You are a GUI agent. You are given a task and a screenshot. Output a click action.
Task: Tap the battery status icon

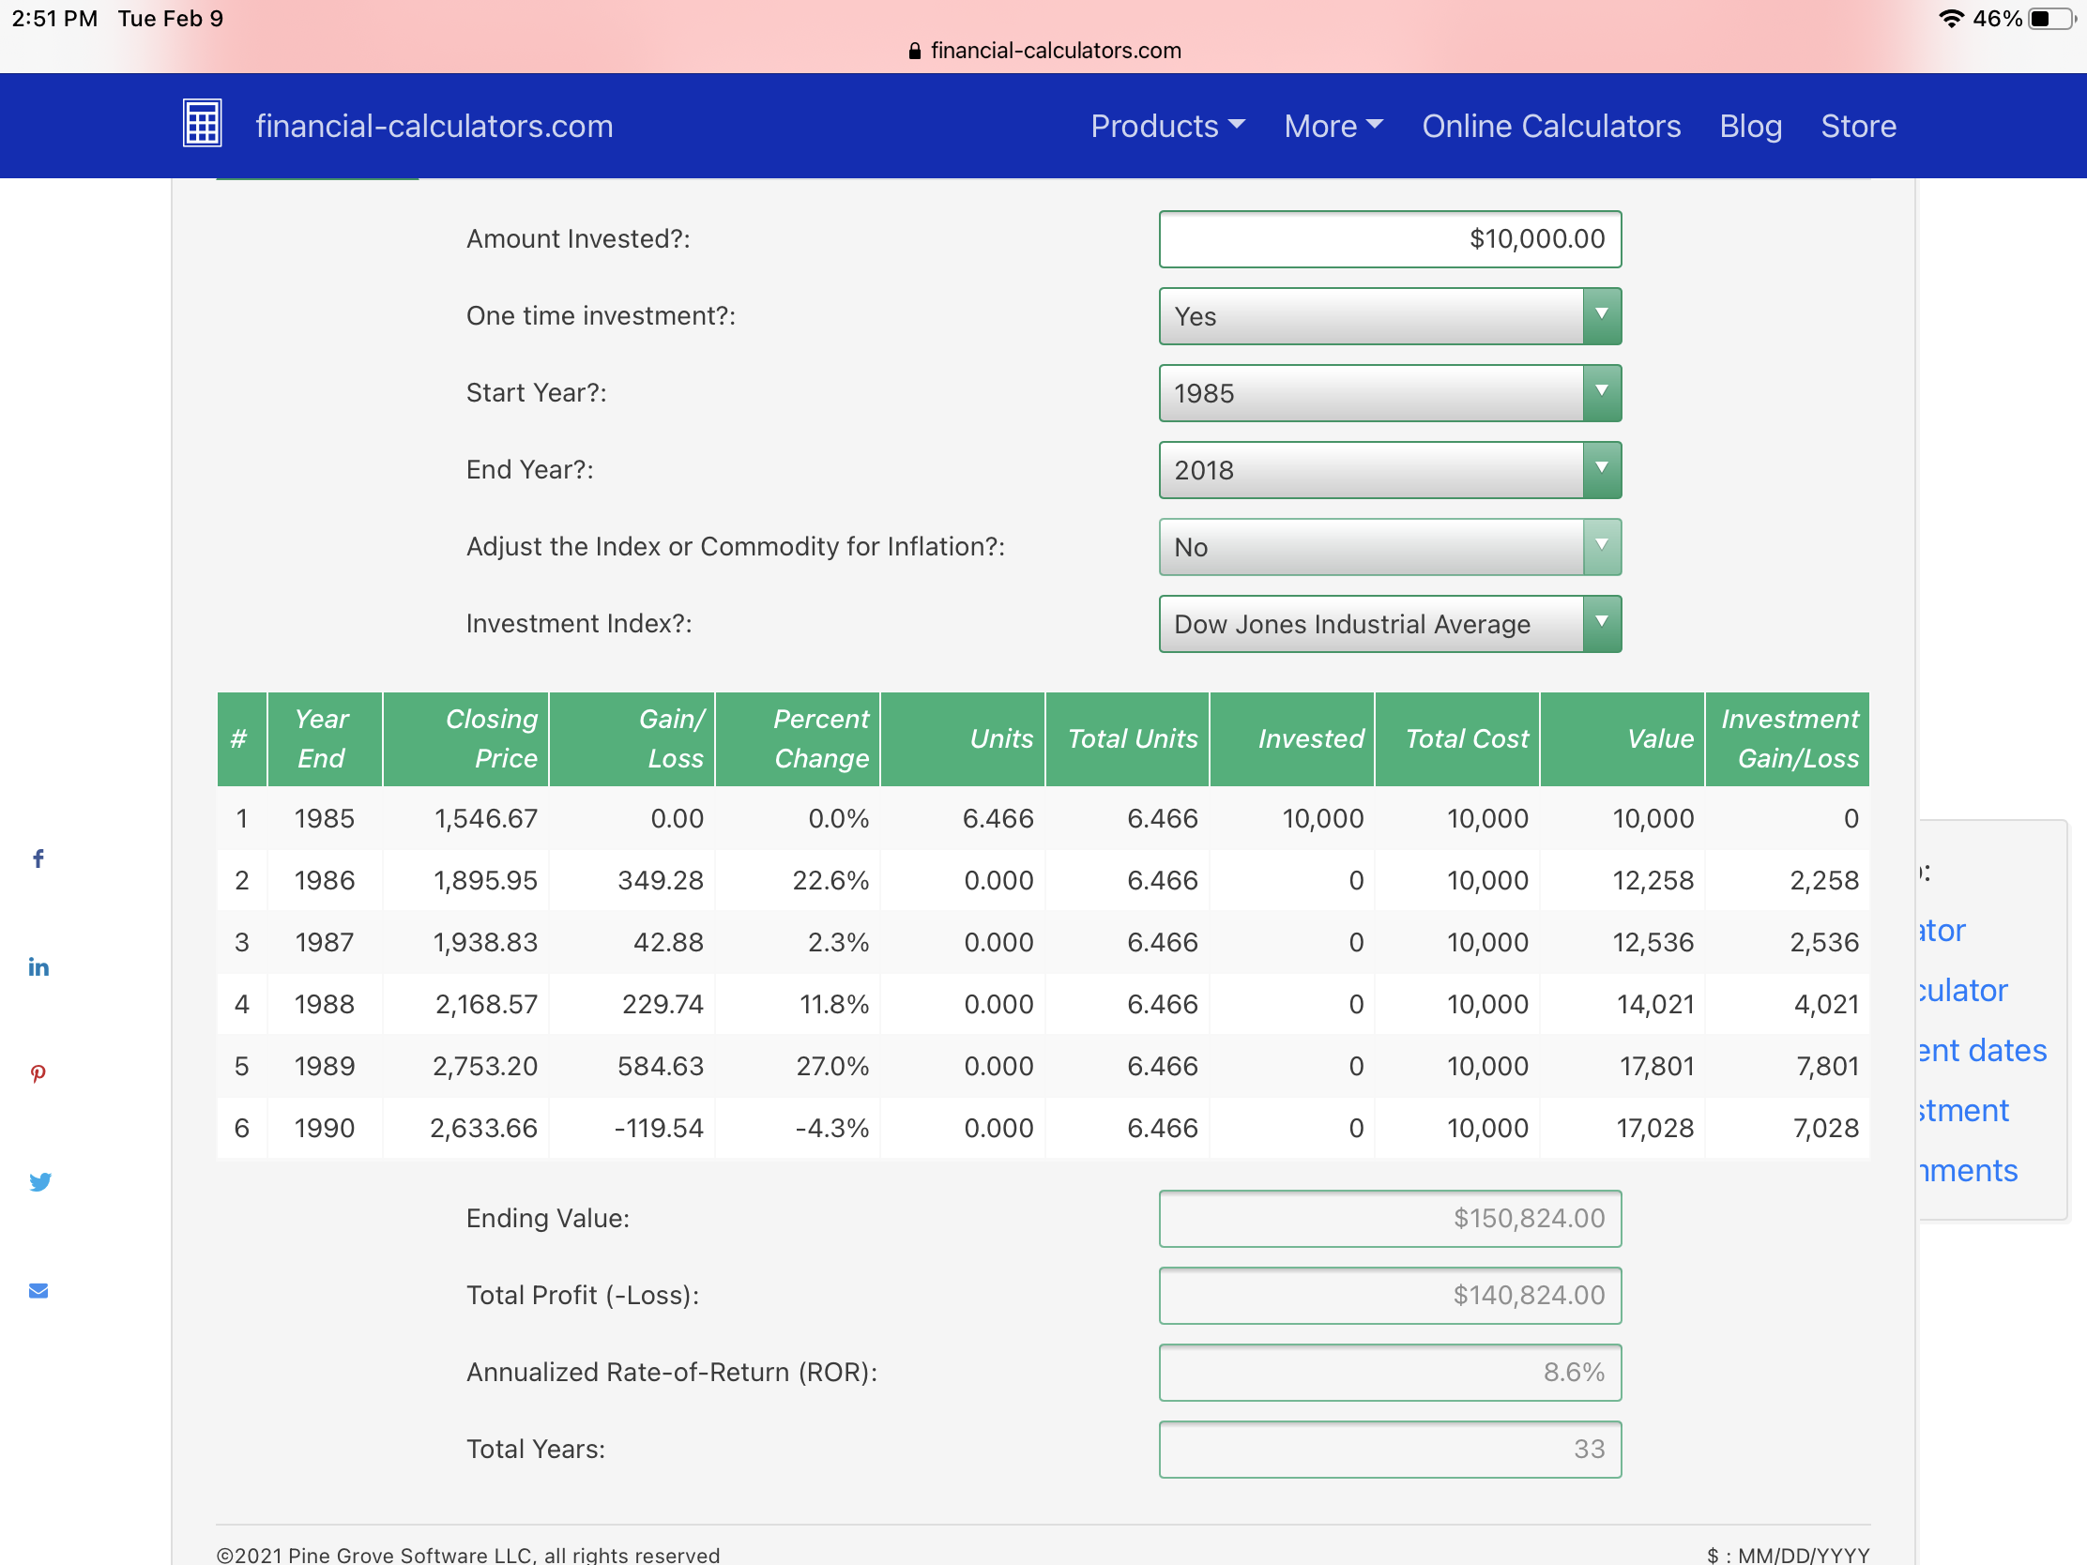tap(2052, 19)
